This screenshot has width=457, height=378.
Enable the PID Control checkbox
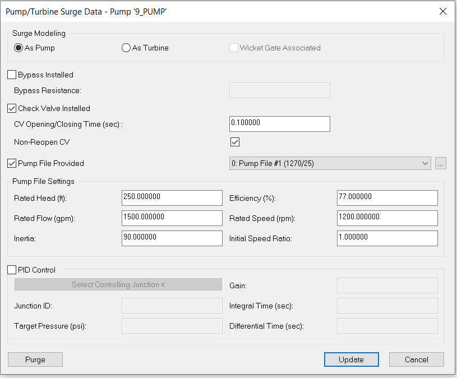point(11,270)
